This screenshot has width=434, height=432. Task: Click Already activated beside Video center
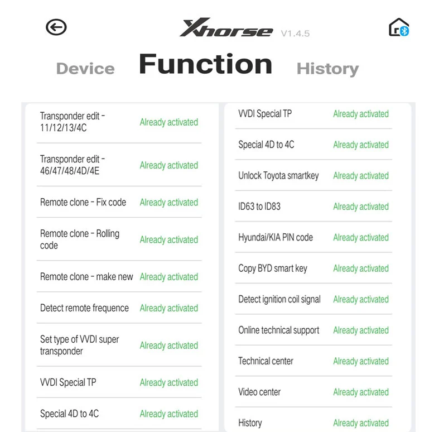(361, 392)
